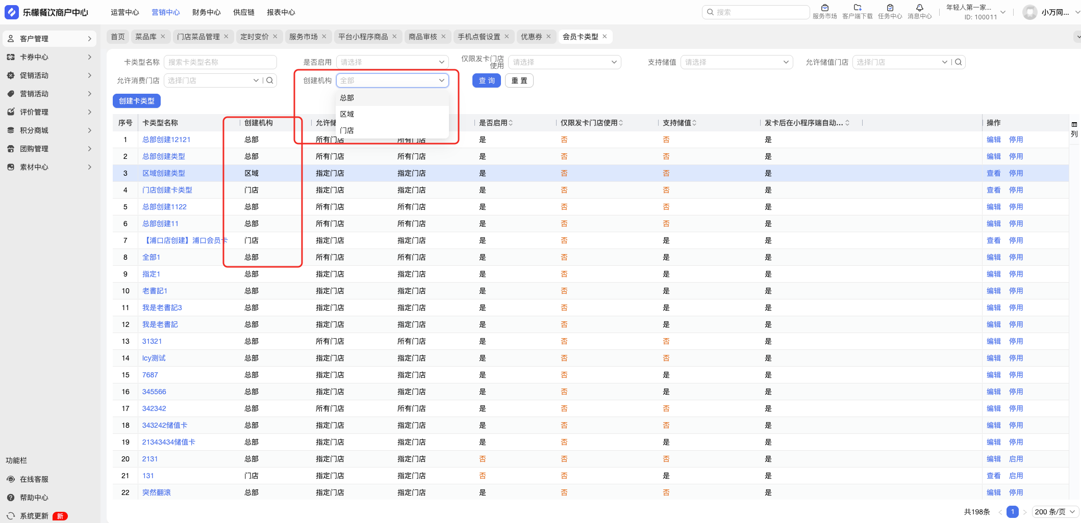The width and height of the screenshot is (1081, 523).
Task: Open the 200 条/页 page size selector
Action: (1055, 512)
